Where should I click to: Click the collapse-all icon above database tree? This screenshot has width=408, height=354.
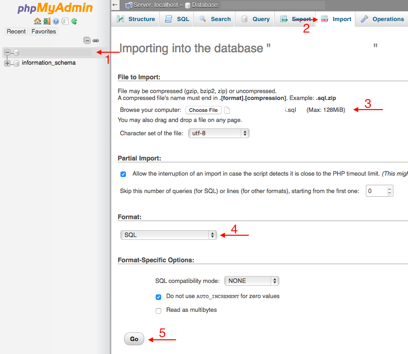87,40
